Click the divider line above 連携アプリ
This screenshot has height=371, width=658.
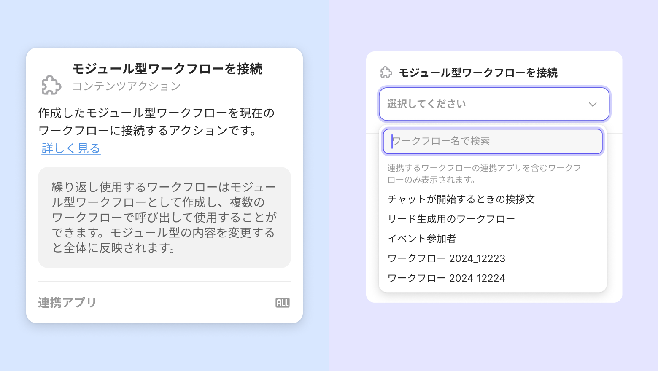tap(164, 281)
